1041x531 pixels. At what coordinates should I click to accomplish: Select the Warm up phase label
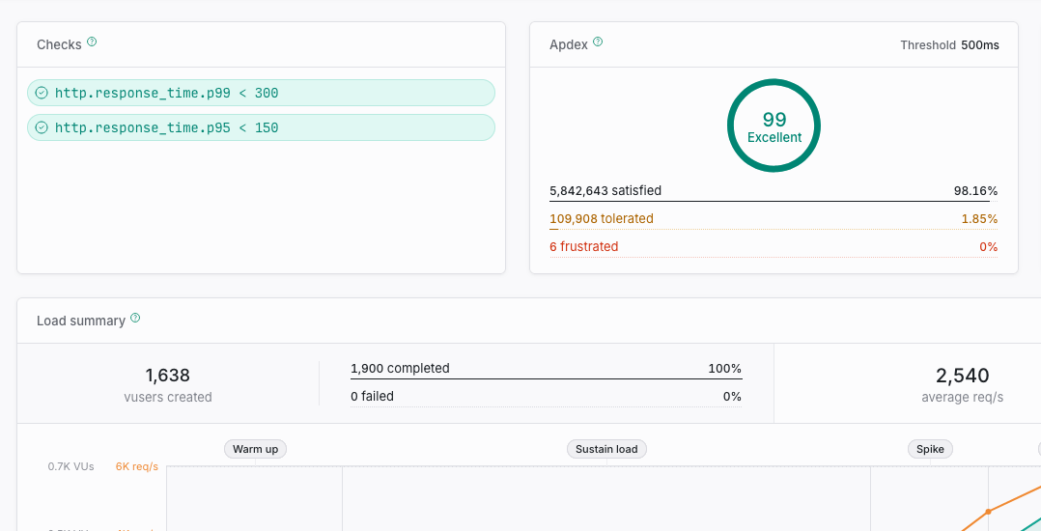255,449
